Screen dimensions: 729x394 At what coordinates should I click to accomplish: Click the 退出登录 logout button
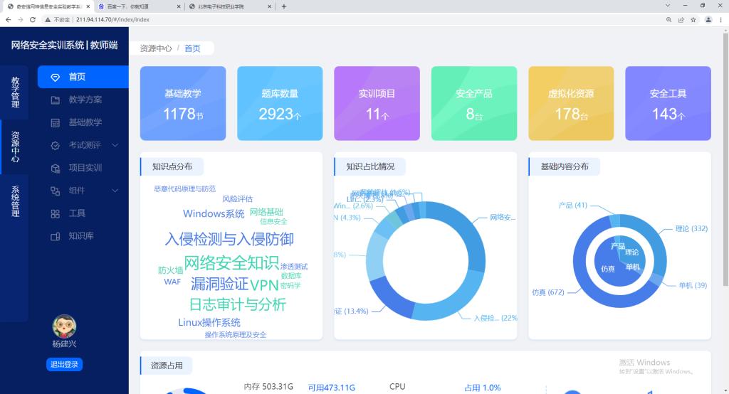[64, 365]
